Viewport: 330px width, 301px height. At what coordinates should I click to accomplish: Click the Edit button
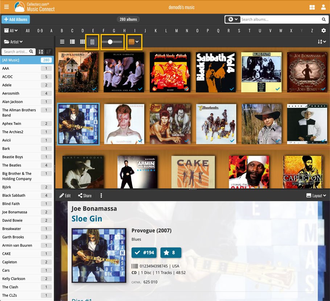coord(65,196)
